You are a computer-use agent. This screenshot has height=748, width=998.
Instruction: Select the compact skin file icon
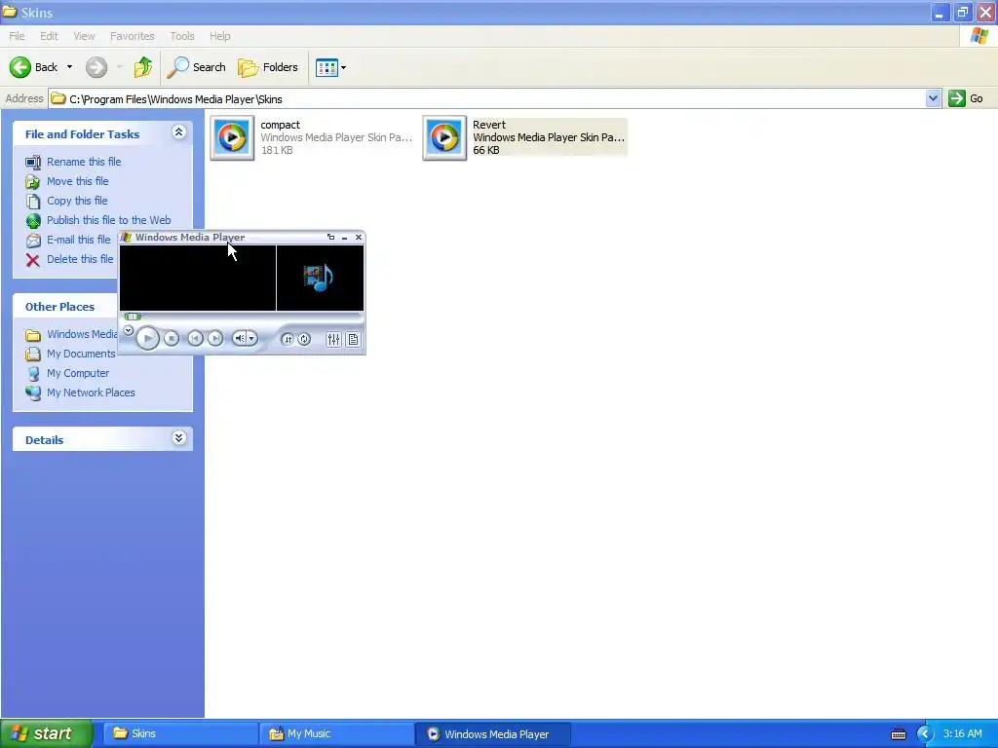232,137
